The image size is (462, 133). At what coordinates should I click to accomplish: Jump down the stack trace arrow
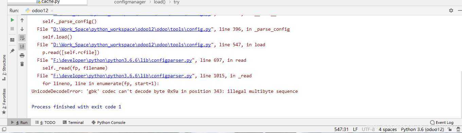pyautogui.click(x=22, y=29)
